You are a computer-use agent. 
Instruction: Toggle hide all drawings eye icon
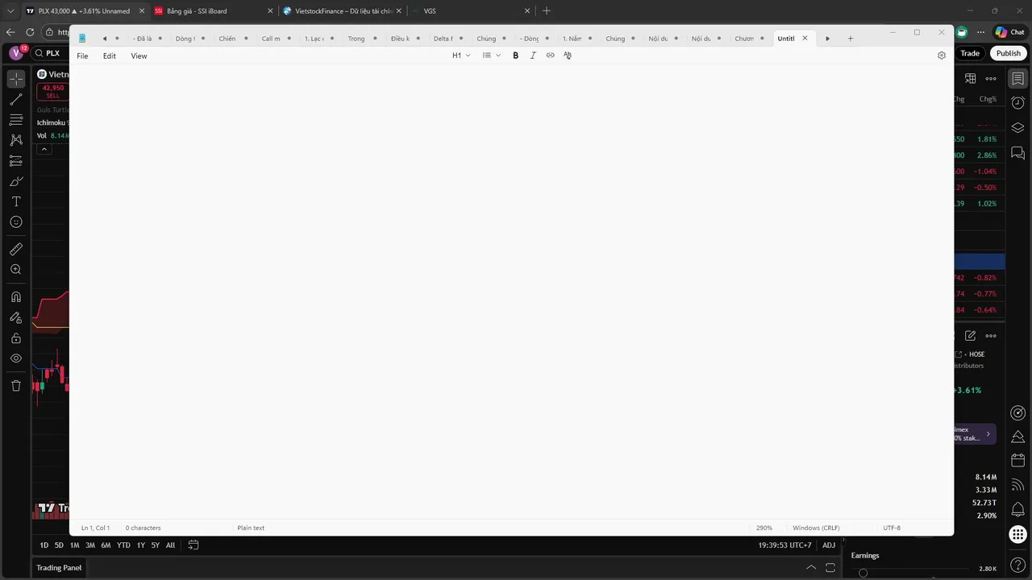tap(16, 358)
